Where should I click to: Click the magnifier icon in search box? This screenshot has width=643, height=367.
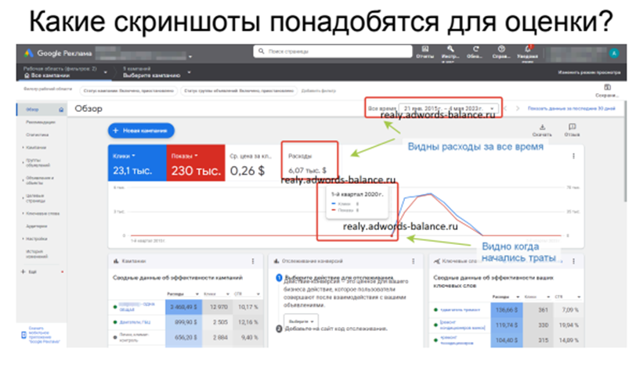click(x=261, y=51)
